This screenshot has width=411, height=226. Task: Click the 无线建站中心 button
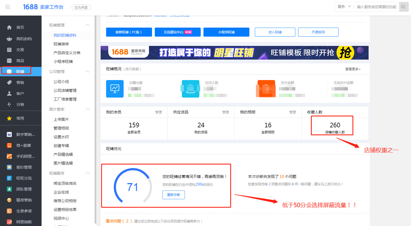coord(178,32)
